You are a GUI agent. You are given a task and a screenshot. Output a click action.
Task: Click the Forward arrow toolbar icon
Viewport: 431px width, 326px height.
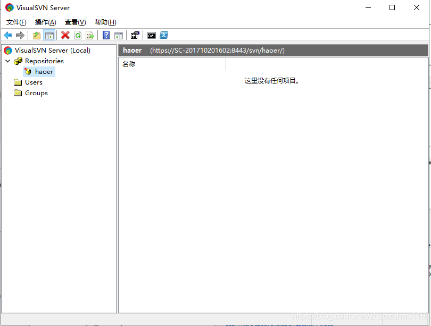(20, 35)
